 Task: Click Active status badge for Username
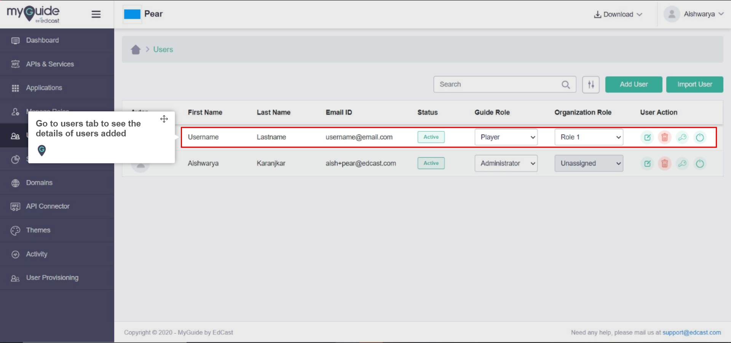pos(431,137)
